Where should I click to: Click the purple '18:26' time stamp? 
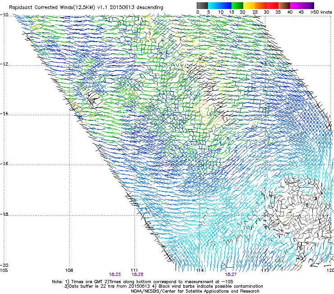click(137, 275)
